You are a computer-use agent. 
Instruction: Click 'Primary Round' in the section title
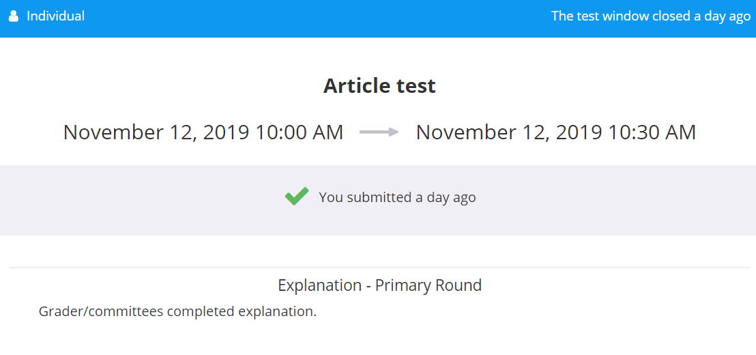point(428,285)
